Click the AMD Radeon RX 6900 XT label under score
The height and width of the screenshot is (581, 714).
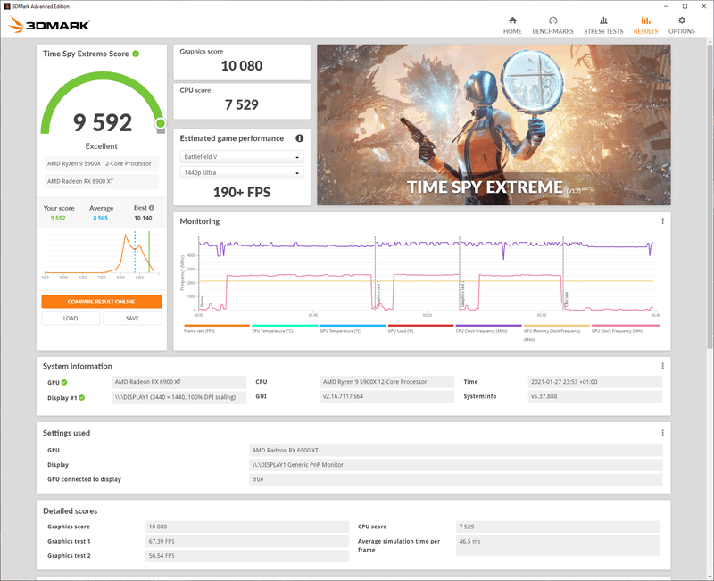click(102, 181)
